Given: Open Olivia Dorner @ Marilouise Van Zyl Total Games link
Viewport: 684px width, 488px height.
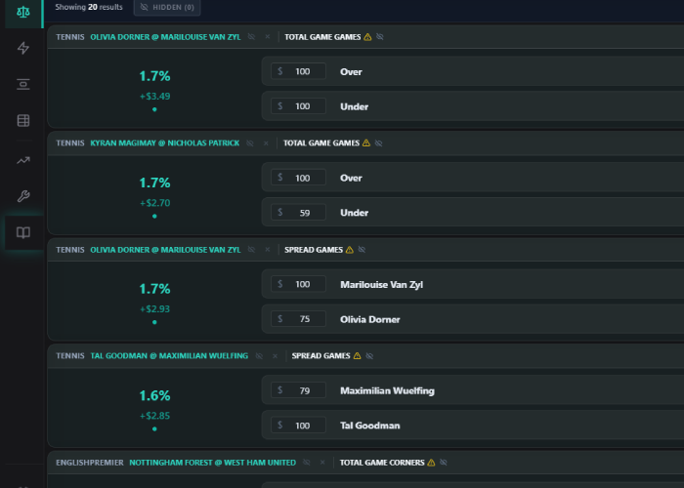Looking at the screenshot, I should pos(165,37).
